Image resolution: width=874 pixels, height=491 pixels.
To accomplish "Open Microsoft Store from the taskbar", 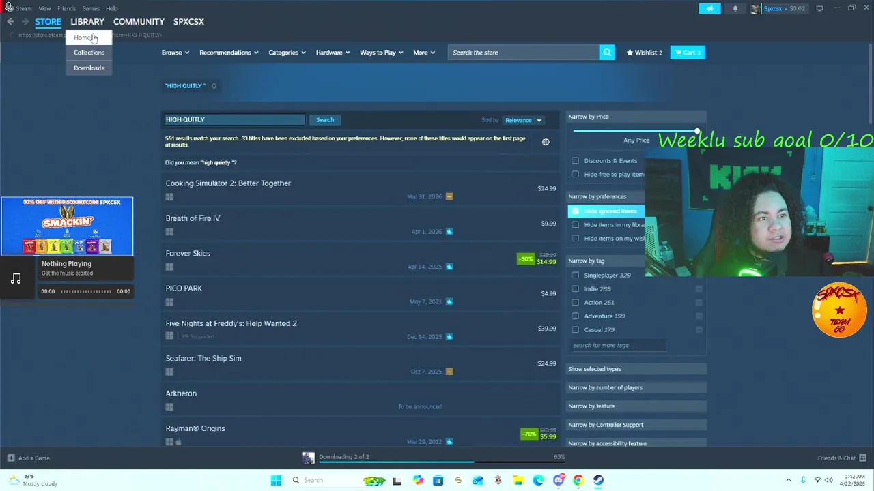I will click(438, 480).
